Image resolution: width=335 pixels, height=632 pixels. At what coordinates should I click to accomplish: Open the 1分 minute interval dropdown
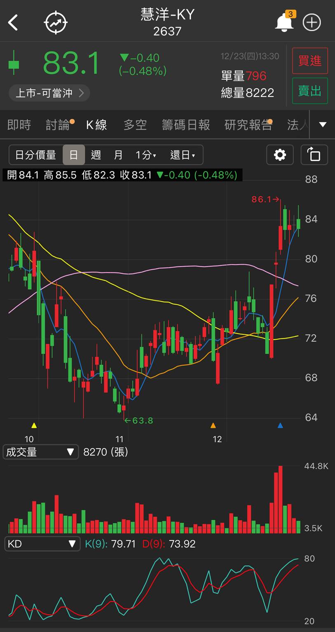[x=146, y=155]
